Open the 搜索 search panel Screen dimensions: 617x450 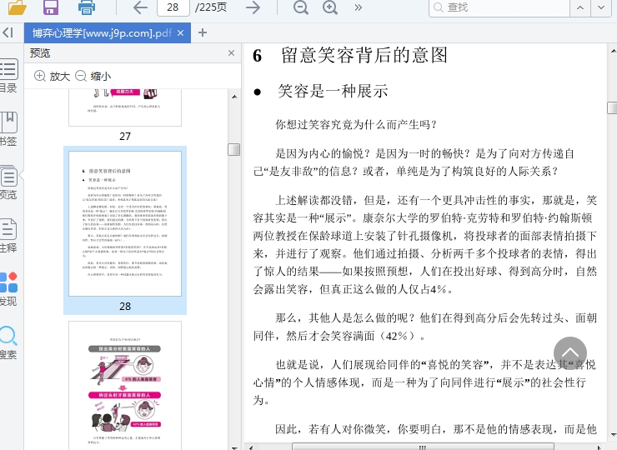click(8, 342)
